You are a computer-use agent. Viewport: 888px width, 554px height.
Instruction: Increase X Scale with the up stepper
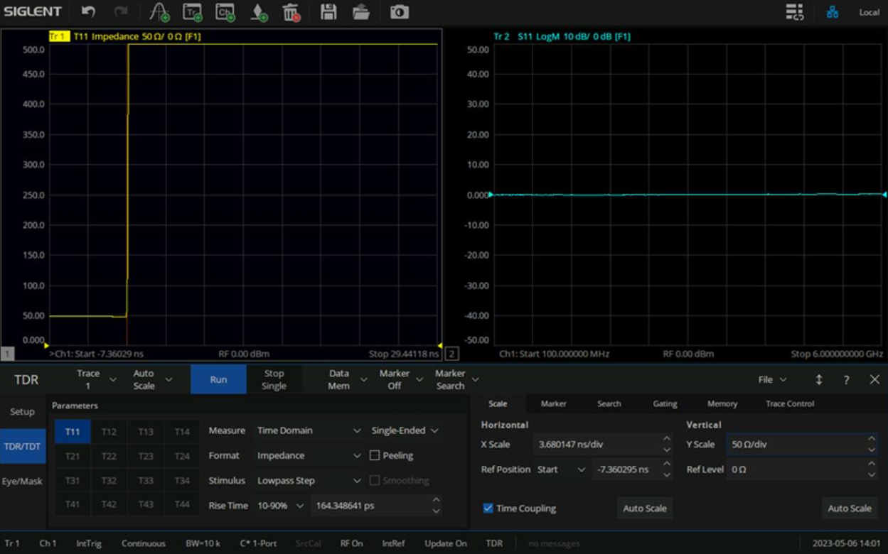[x=666, y=439]
